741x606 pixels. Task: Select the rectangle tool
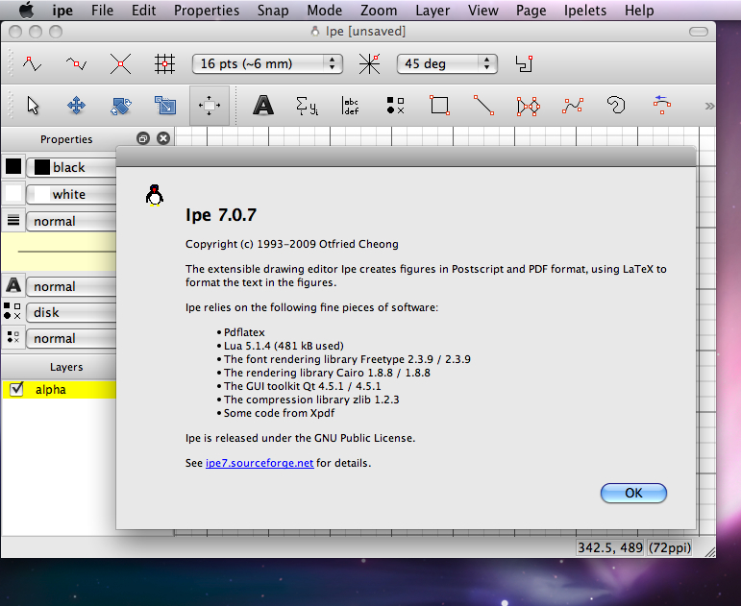tap(439, 106)
